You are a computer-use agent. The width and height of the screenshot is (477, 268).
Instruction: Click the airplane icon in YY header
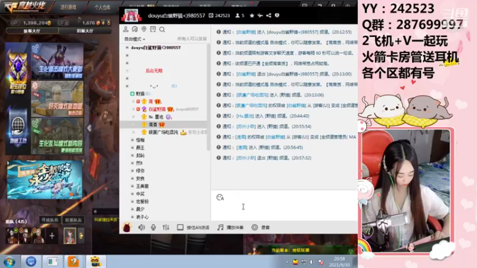coord(260,15)
